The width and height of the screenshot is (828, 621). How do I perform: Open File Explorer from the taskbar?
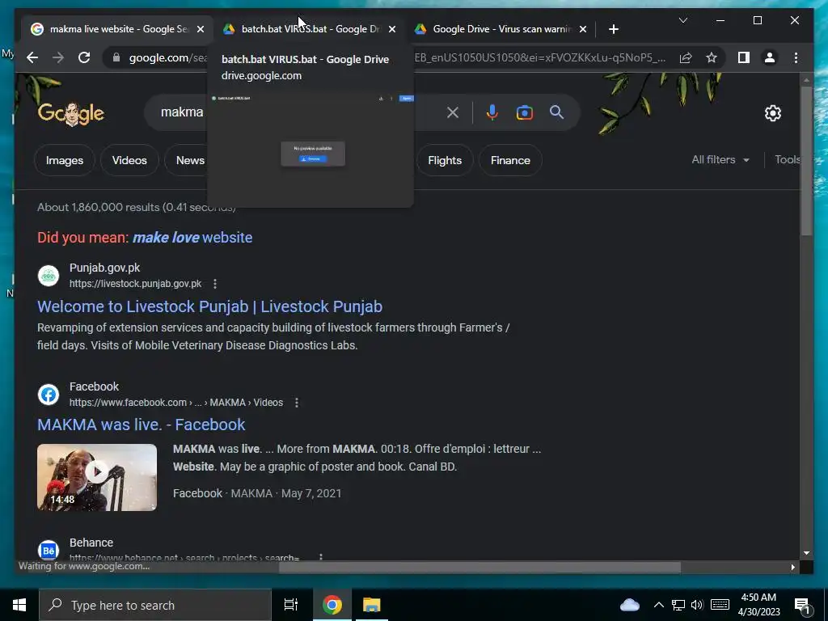(371, 605)
